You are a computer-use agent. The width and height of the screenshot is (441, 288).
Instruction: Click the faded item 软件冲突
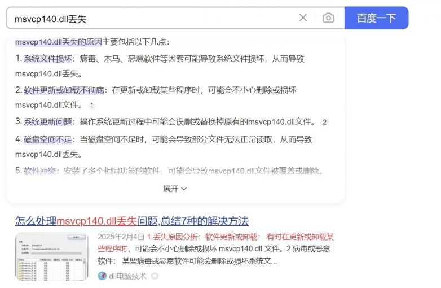[39, 171]
